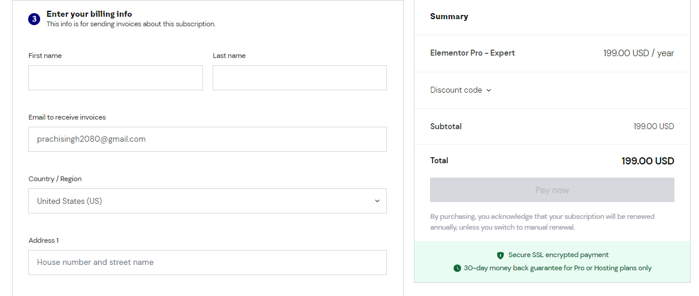This screenshot has width=699, height=296.
Task: Click the Email to receive invoices field
Action: point(208,139)
